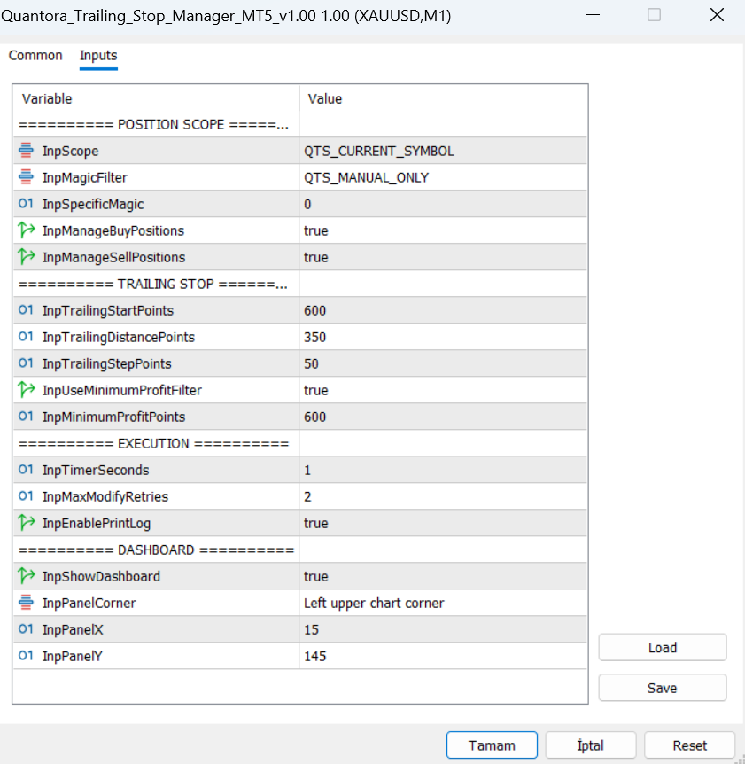Viewport: 745px width, 764px height.
Task: Click the integer icon beside InpPanelY
Action: [x=26, y=655]
